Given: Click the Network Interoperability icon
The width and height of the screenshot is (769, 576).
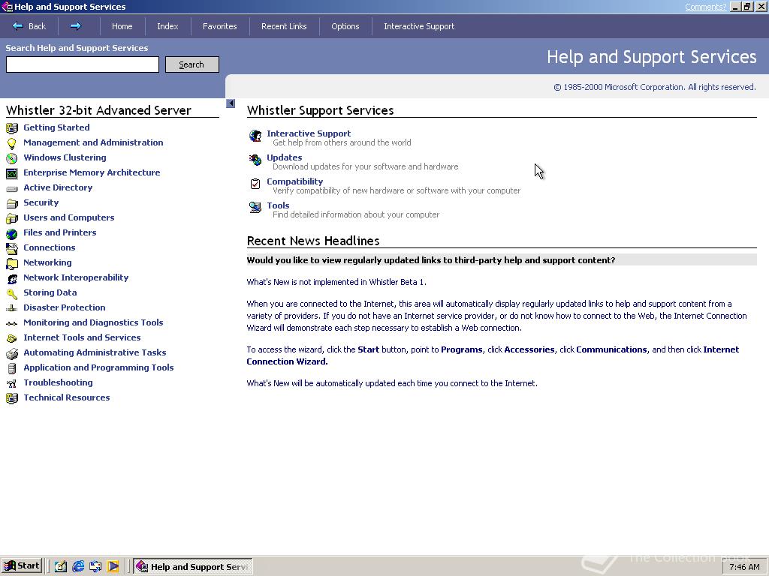Looking at the screenshot, I should pos(12,279).
